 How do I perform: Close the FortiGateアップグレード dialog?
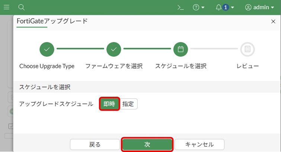(273, 22)
